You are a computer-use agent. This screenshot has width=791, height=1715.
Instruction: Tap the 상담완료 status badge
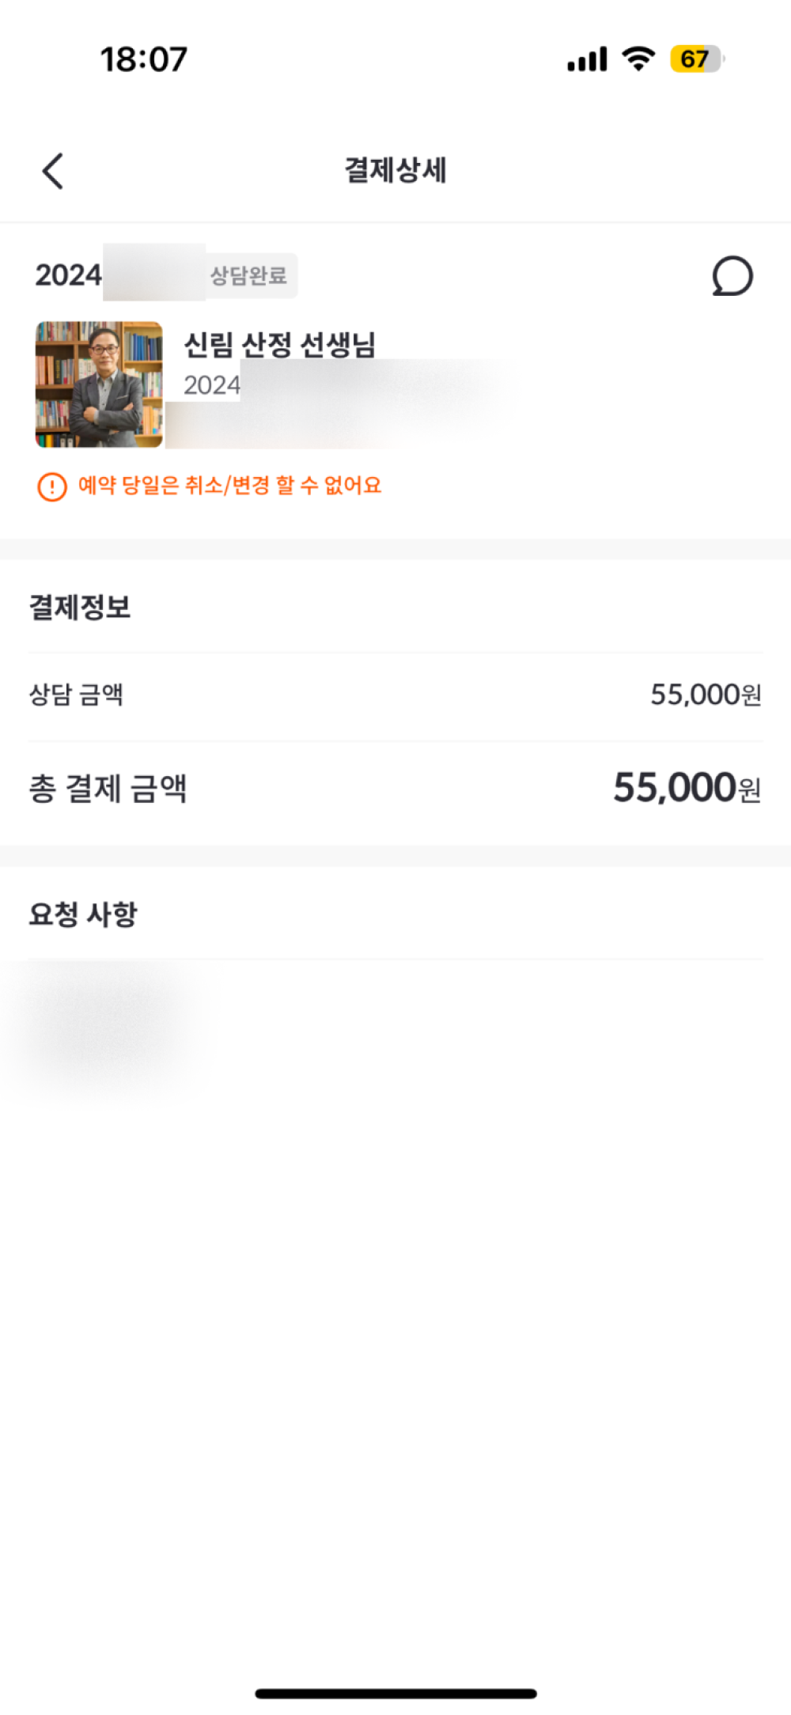point(248,276)
